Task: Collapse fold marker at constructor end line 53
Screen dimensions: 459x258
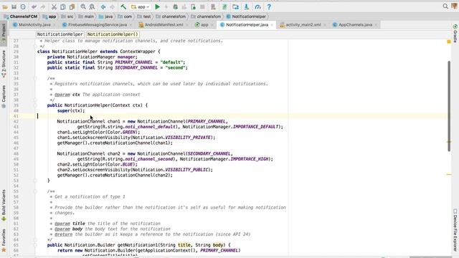Action: point(35,181)
